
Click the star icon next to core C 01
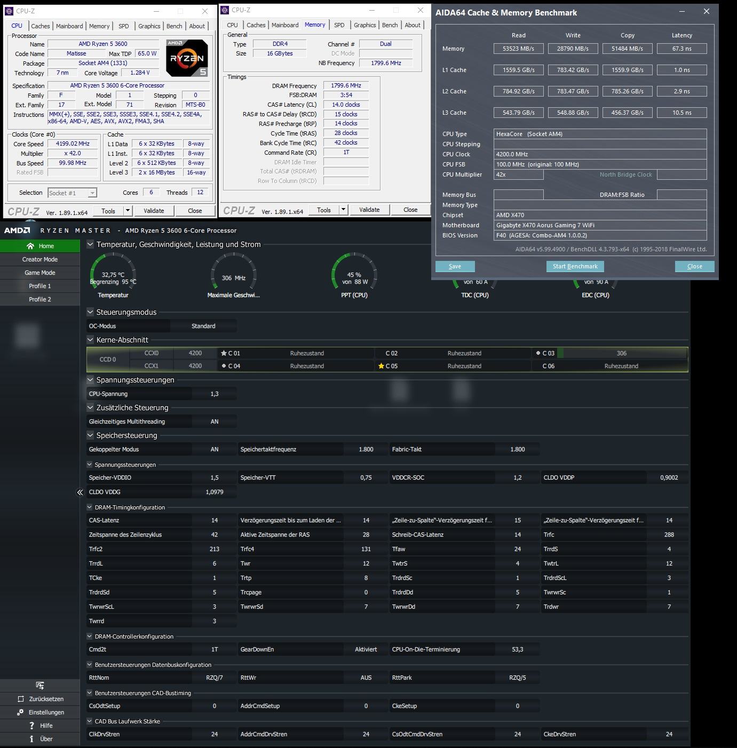(224, 353)
